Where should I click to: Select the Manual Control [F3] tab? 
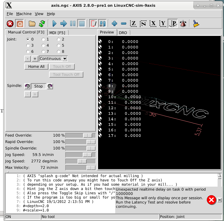click(26, 32)
